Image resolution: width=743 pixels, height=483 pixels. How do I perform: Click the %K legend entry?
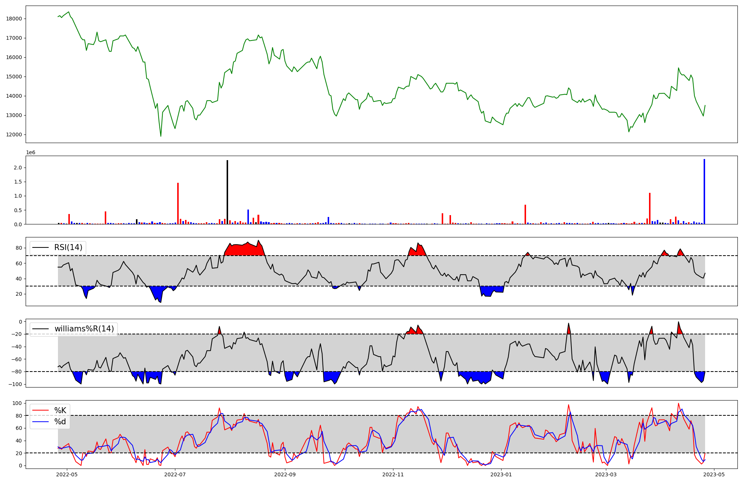coord(60,410)
